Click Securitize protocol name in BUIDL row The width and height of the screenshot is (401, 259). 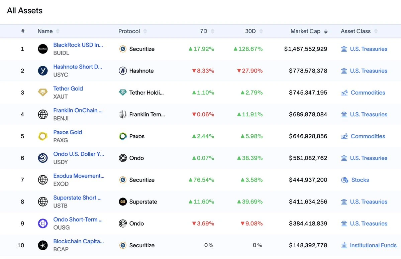tap(142, 49)
